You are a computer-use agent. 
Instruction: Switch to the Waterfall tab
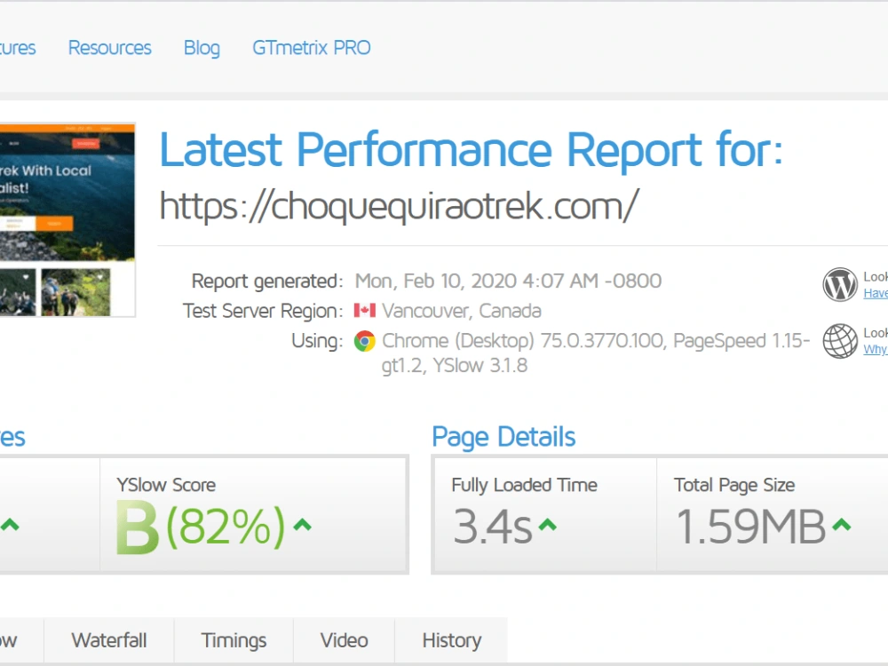pyautogui.click(x=108, y=640)
